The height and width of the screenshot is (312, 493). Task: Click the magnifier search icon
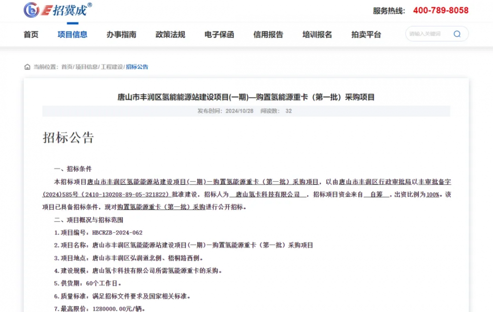(457, 34)
